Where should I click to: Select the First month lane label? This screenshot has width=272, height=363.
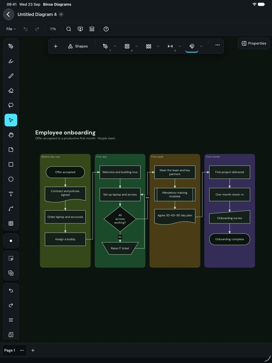point(213,157)
